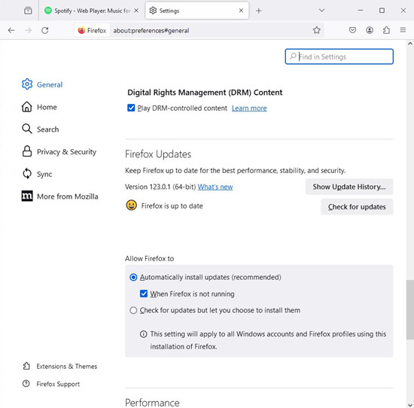
Task: Open the Firefox account icon
Action: (x=370, y=30)
